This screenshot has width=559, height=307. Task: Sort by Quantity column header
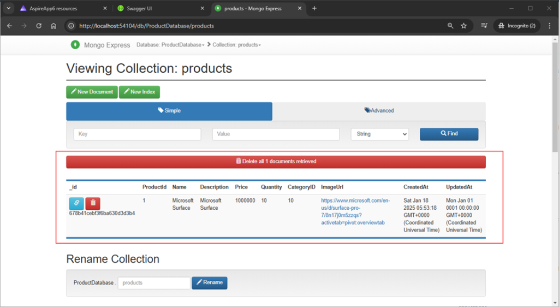click(x=271, y=187)
